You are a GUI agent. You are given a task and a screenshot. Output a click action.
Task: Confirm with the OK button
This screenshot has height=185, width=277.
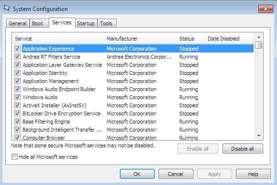137,174
